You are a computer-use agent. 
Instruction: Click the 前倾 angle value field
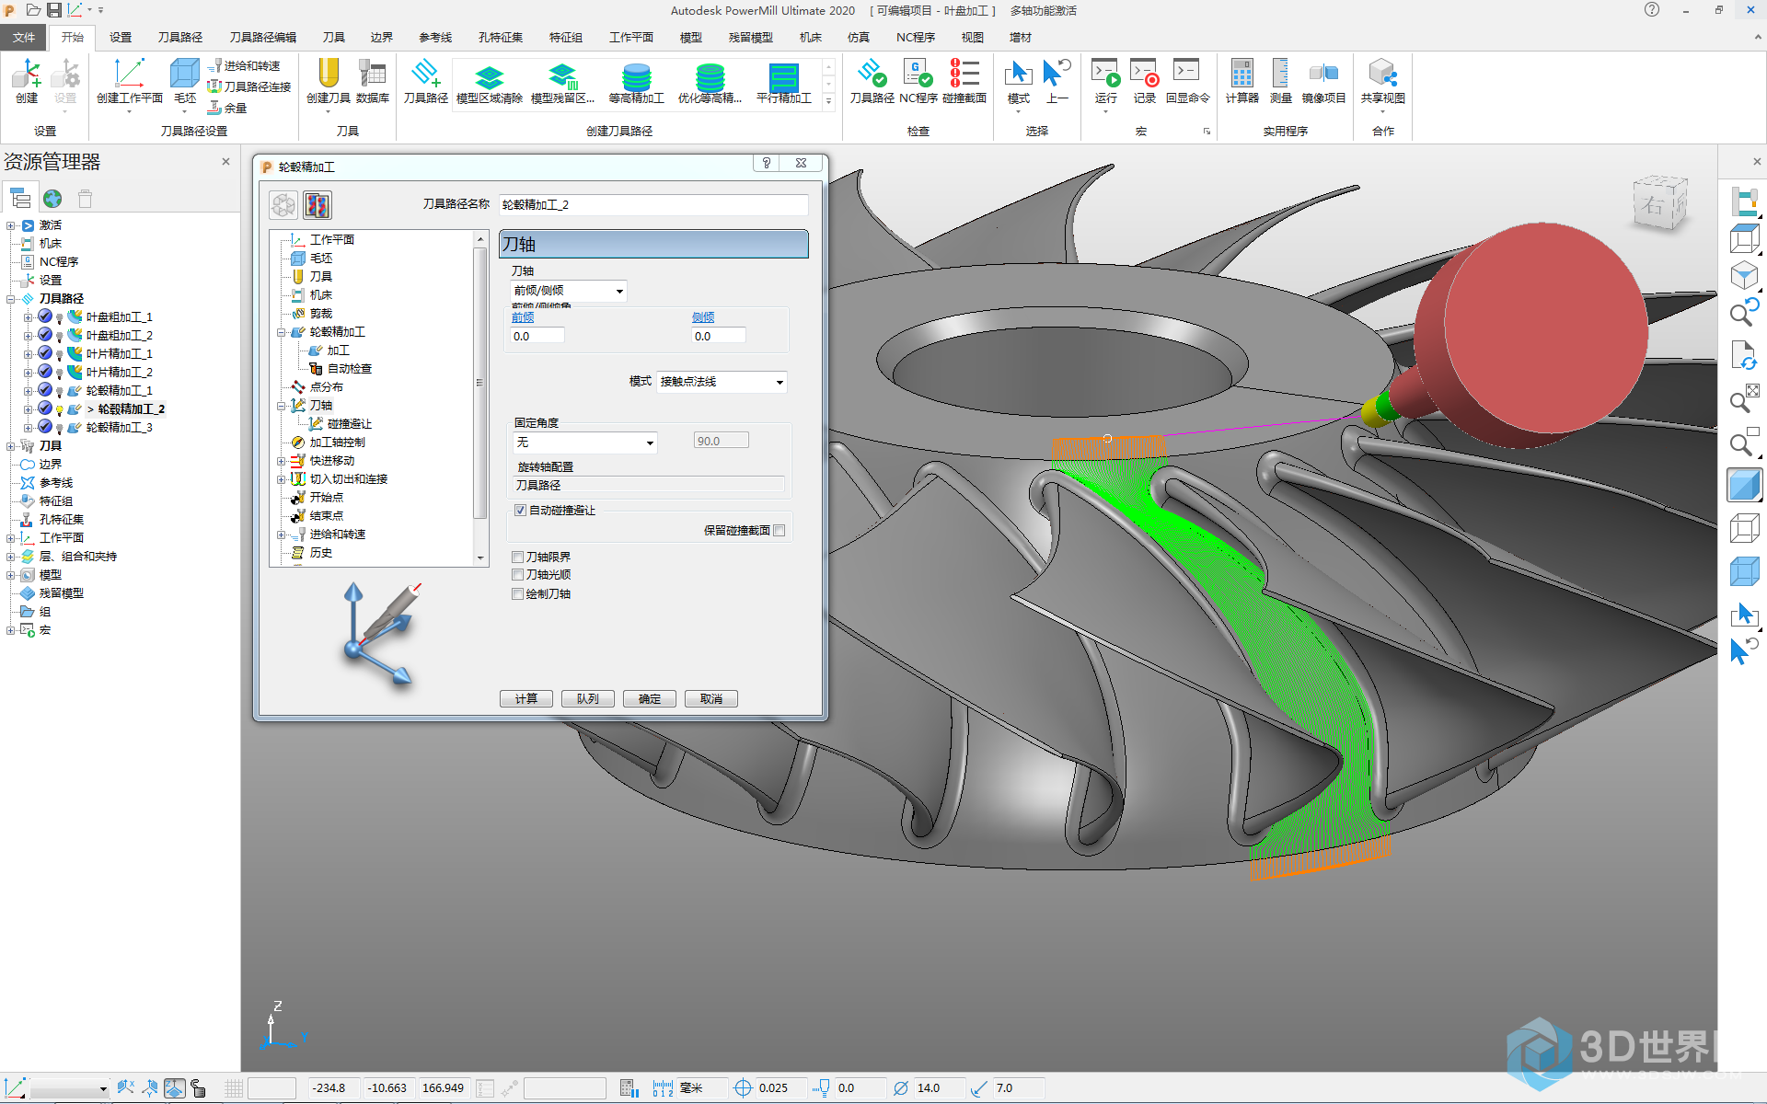click(x=537, y=337)
